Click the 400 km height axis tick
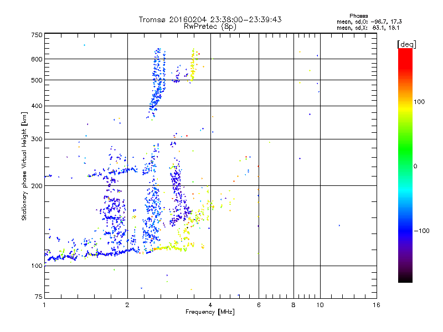This screenshot has height=332, width=443. (x=37, y=106)
